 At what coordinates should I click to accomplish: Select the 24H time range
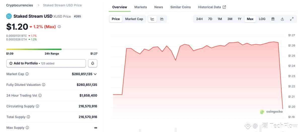click(199, 19)
